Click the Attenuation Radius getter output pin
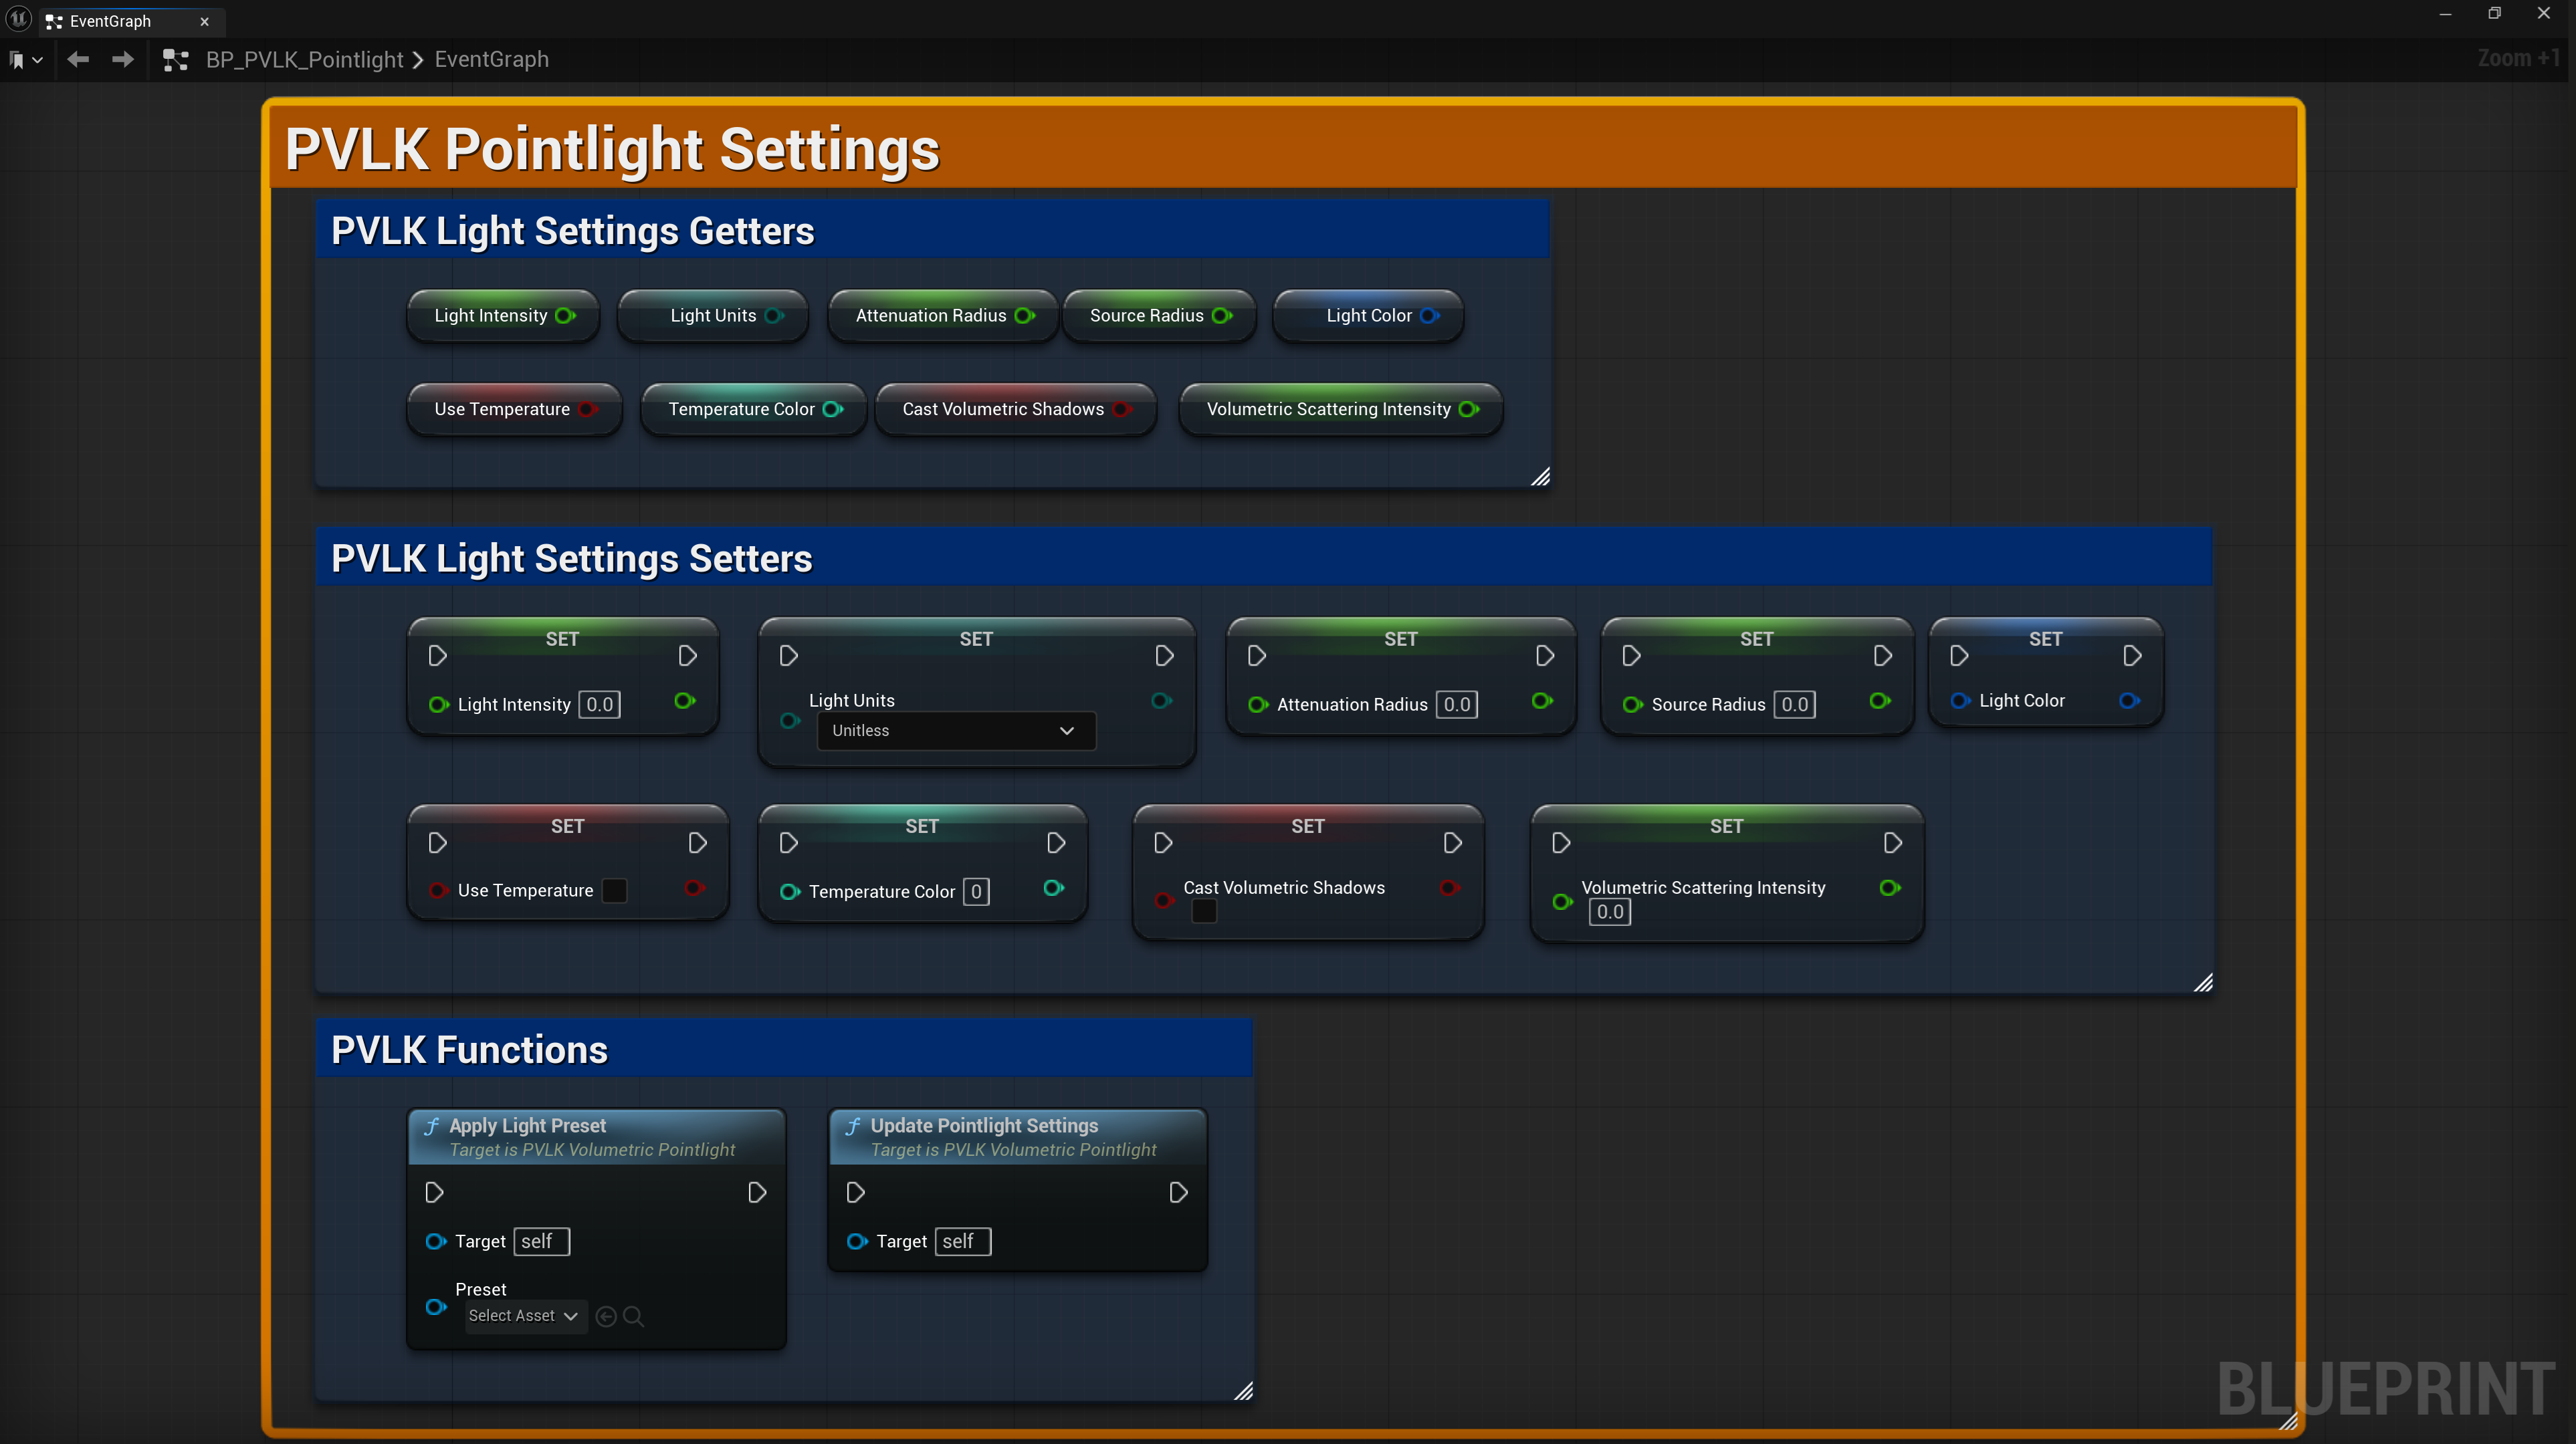Image resolution: width=2576 pixels, height=1444 pixels. 1024,315
